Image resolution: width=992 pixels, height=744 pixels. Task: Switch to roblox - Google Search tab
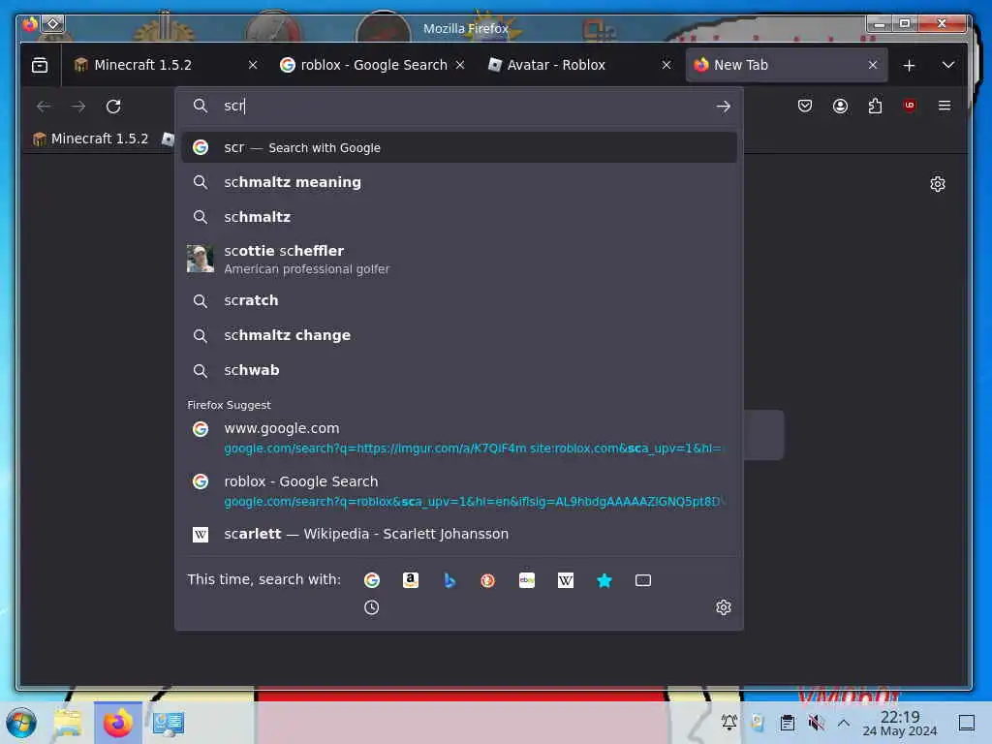coord(373,65)
